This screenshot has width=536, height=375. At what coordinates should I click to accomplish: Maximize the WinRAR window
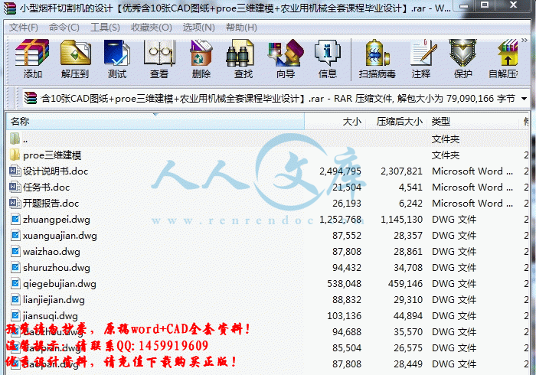pos(485,5)
